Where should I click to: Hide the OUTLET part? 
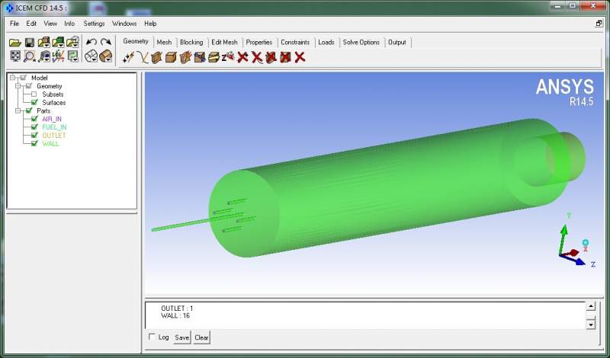tap(34, 136)
